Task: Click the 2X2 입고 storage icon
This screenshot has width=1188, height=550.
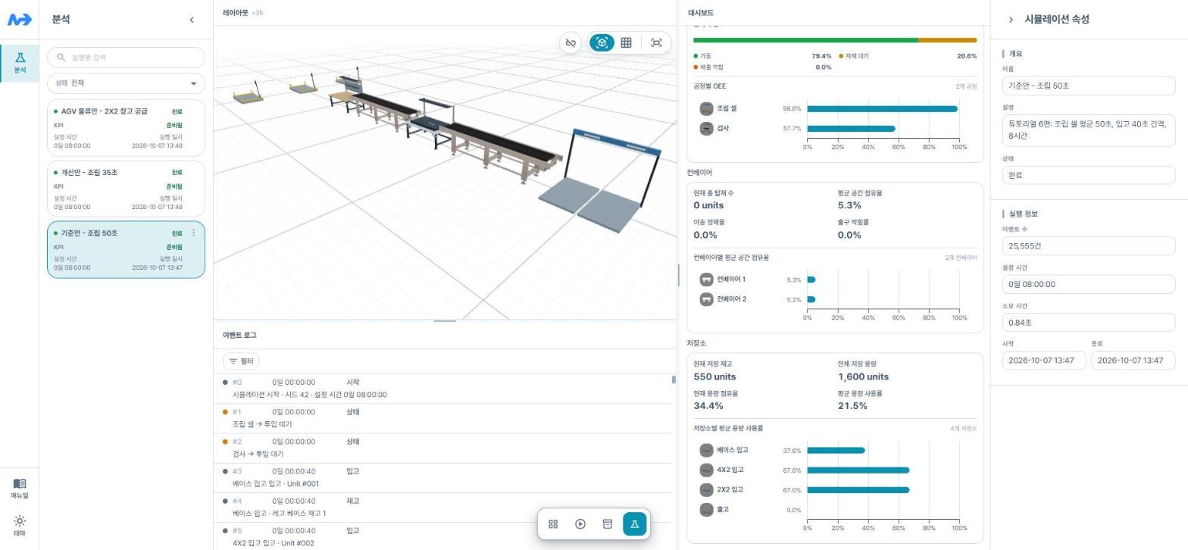Action: click(706, 490)
